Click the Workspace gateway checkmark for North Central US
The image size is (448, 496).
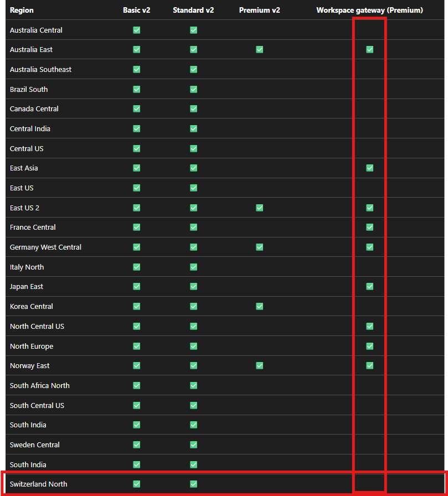click(x=369, y=326)
